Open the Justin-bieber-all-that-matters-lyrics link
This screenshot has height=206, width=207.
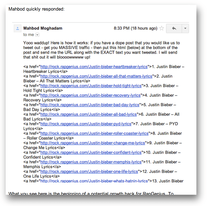click(x=96, y=76)
